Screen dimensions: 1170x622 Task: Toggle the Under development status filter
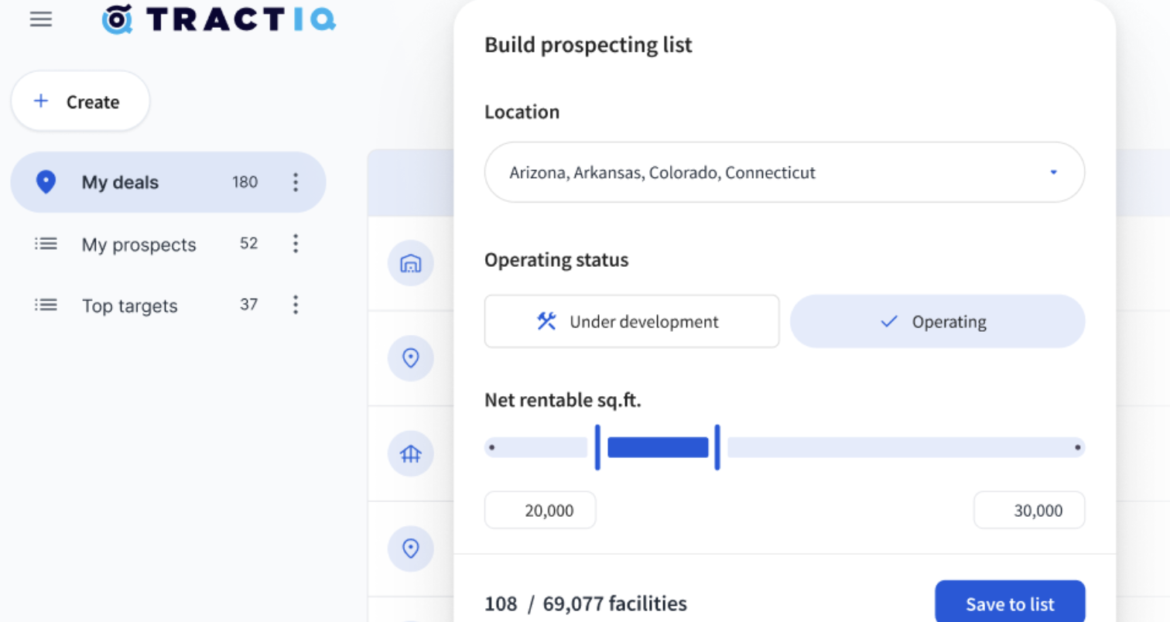click(631, 322)
